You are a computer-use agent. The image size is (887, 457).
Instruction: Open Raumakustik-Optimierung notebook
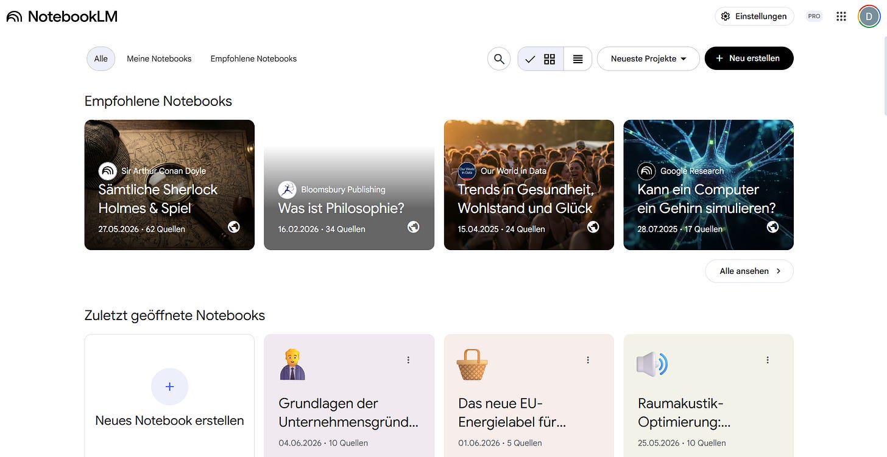709,396
